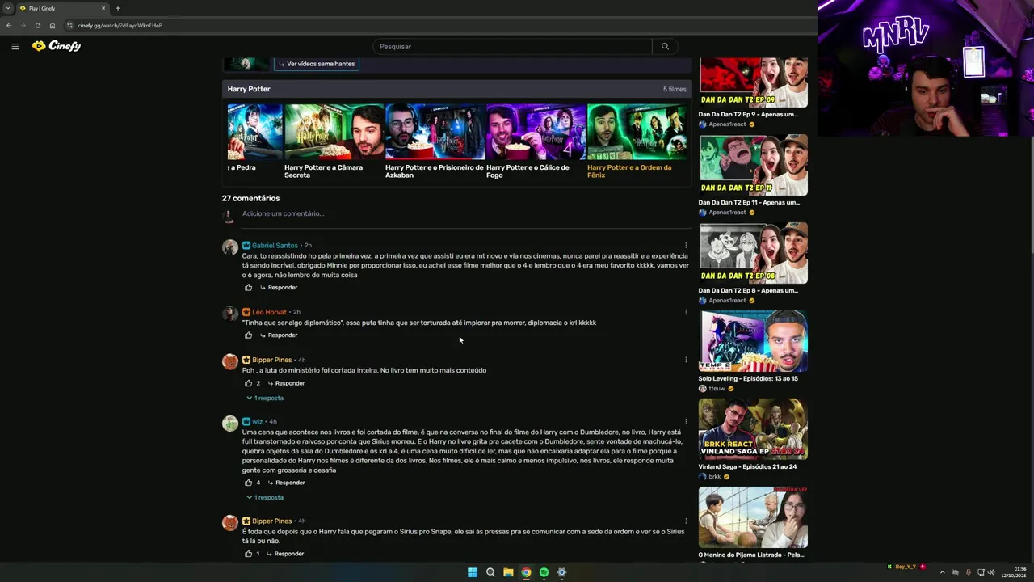Screen dimensions: 1034x582
Task: Show hidden system tray icons
Action: point(942,572)
